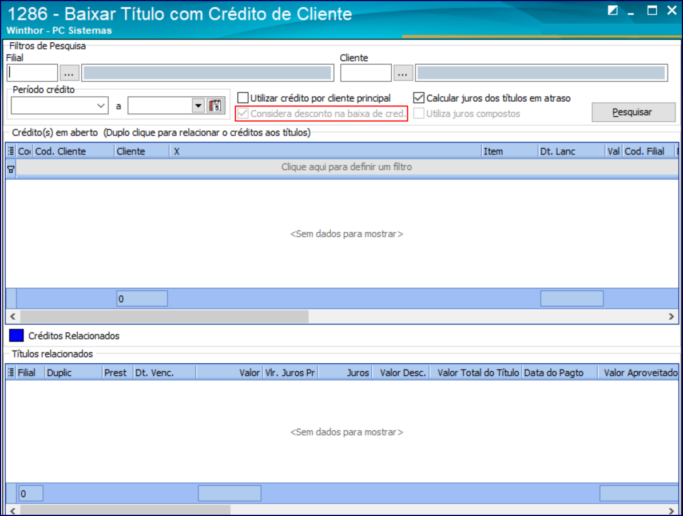The image size is (683, 516).
Task: Click the Cliente code input field
Action: 366,73
